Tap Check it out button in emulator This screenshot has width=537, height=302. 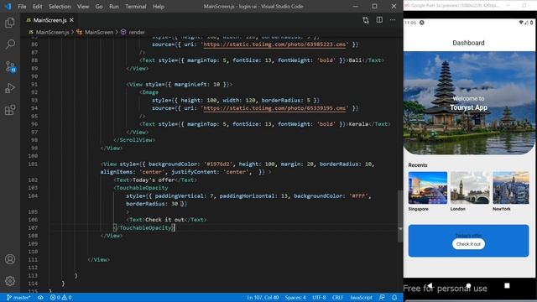(468, 244)
